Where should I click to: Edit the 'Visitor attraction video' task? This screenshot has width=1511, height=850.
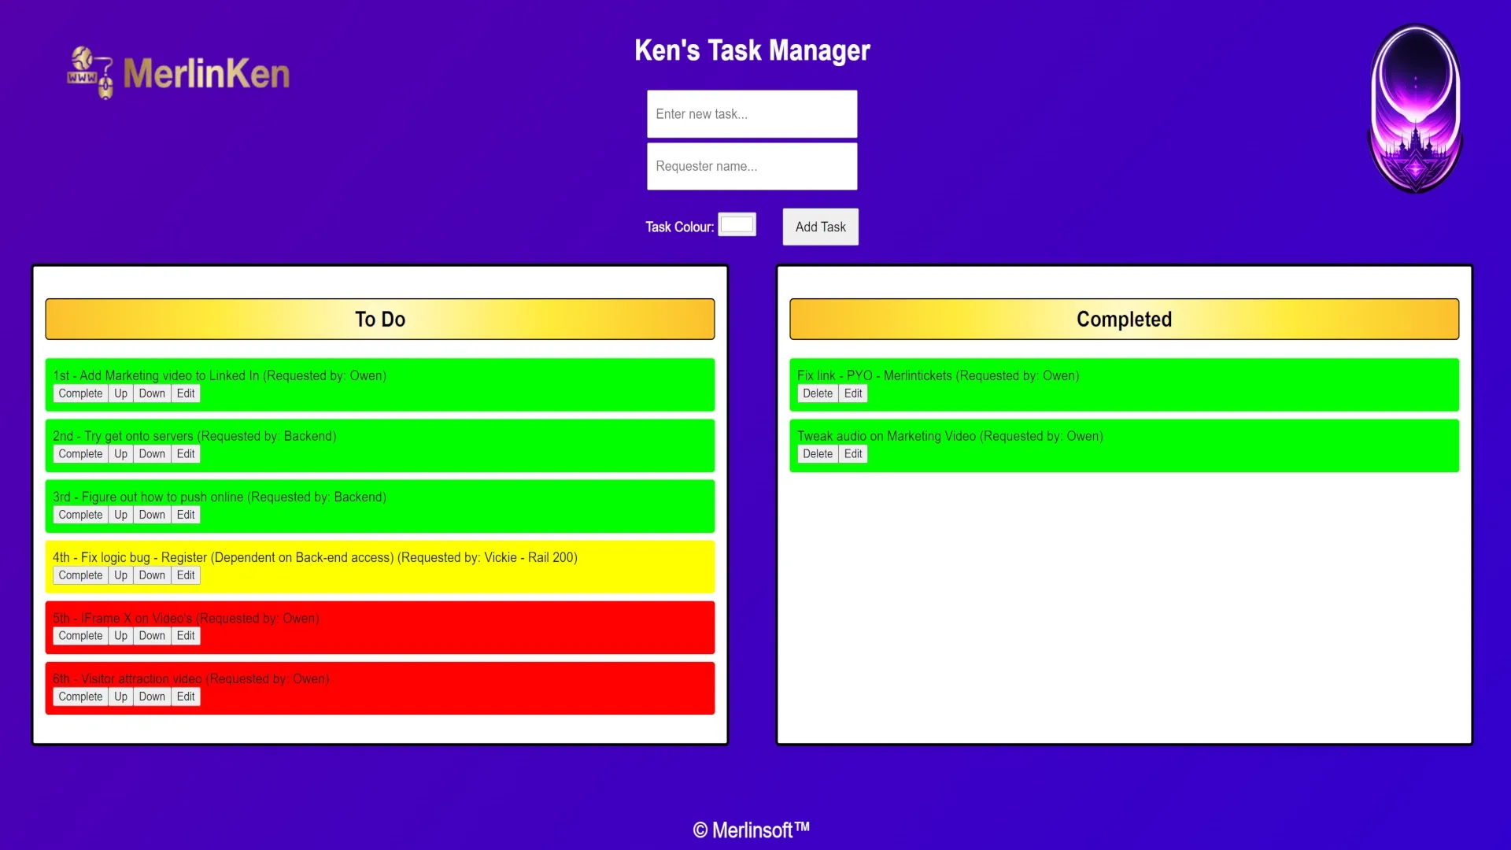point(185,697)
